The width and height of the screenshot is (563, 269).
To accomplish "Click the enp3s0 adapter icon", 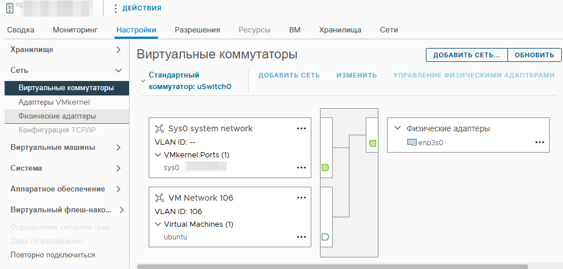I will click(412, 142).
